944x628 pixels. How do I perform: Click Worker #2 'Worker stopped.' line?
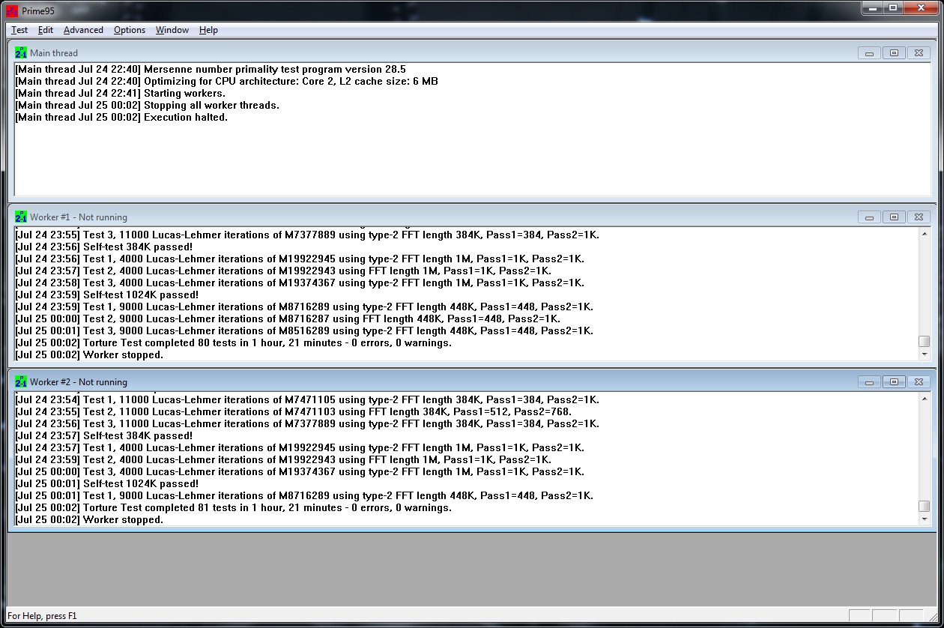[89, 519]
